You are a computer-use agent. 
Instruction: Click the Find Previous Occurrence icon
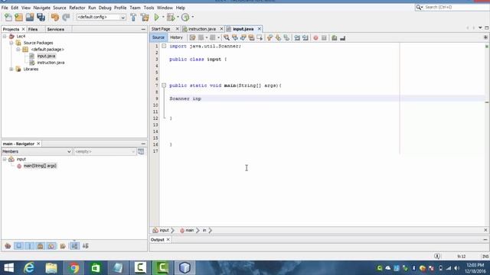tap(235, 37)
